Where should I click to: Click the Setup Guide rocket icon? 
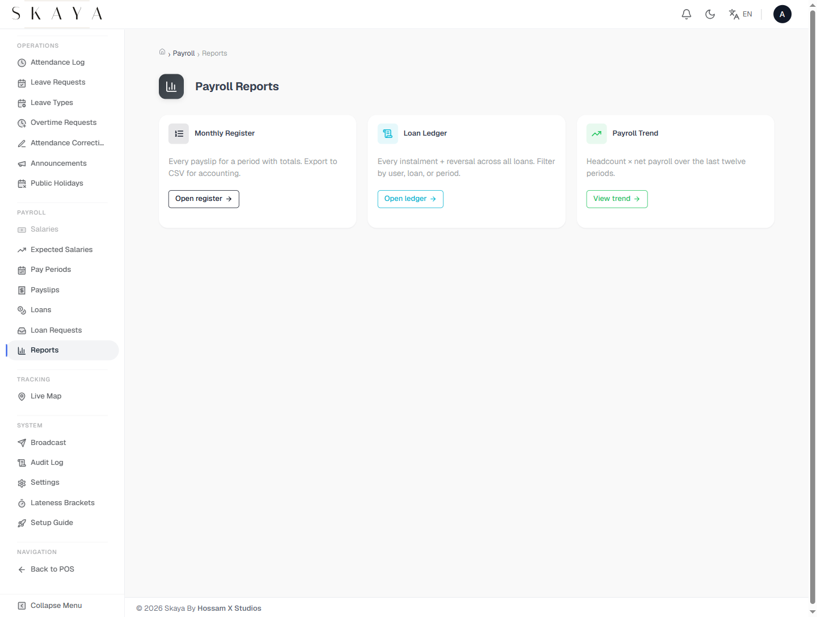[x=22, y=523]
